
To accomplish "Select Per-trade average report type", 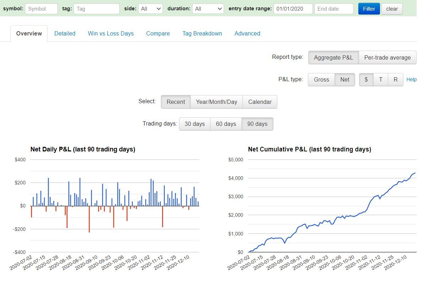I will coord(387,57).
